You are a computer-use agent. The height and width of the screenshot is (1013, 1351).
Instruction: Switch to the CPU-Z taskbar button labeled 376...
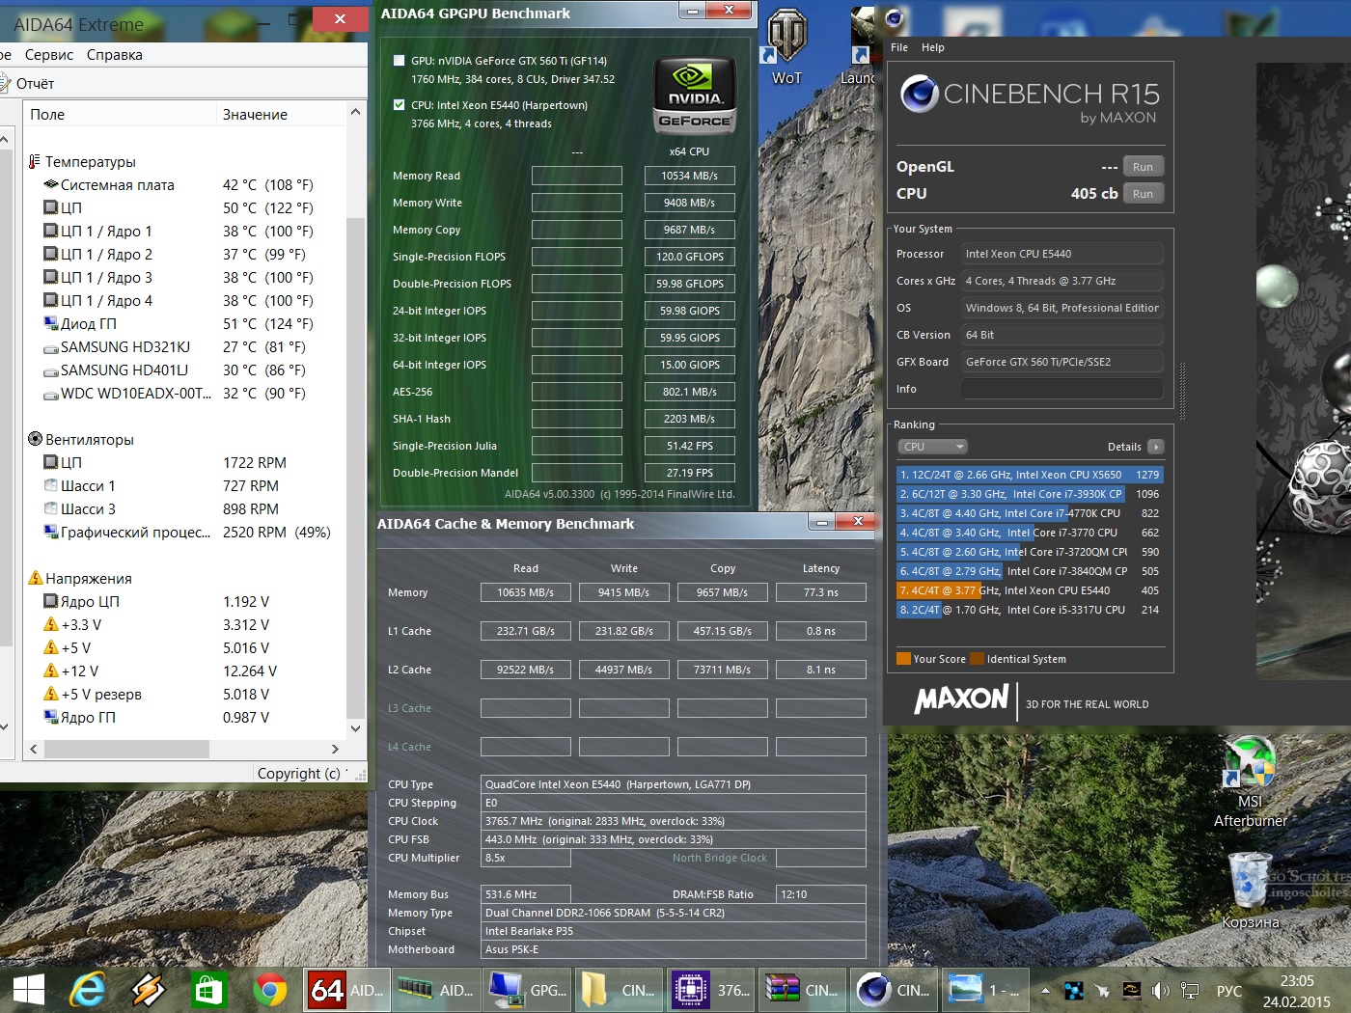coord(709,990)
